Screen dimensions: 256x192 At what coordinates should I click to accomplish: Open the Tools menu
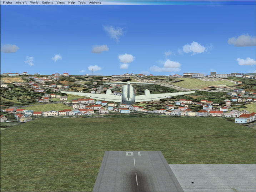82,2
